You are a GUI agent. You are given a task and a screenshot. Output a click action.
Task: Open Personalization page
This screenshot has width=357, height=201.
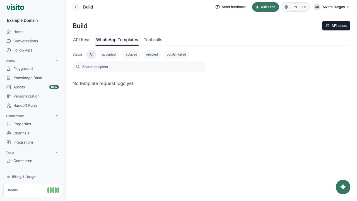[x=33, y=96]
